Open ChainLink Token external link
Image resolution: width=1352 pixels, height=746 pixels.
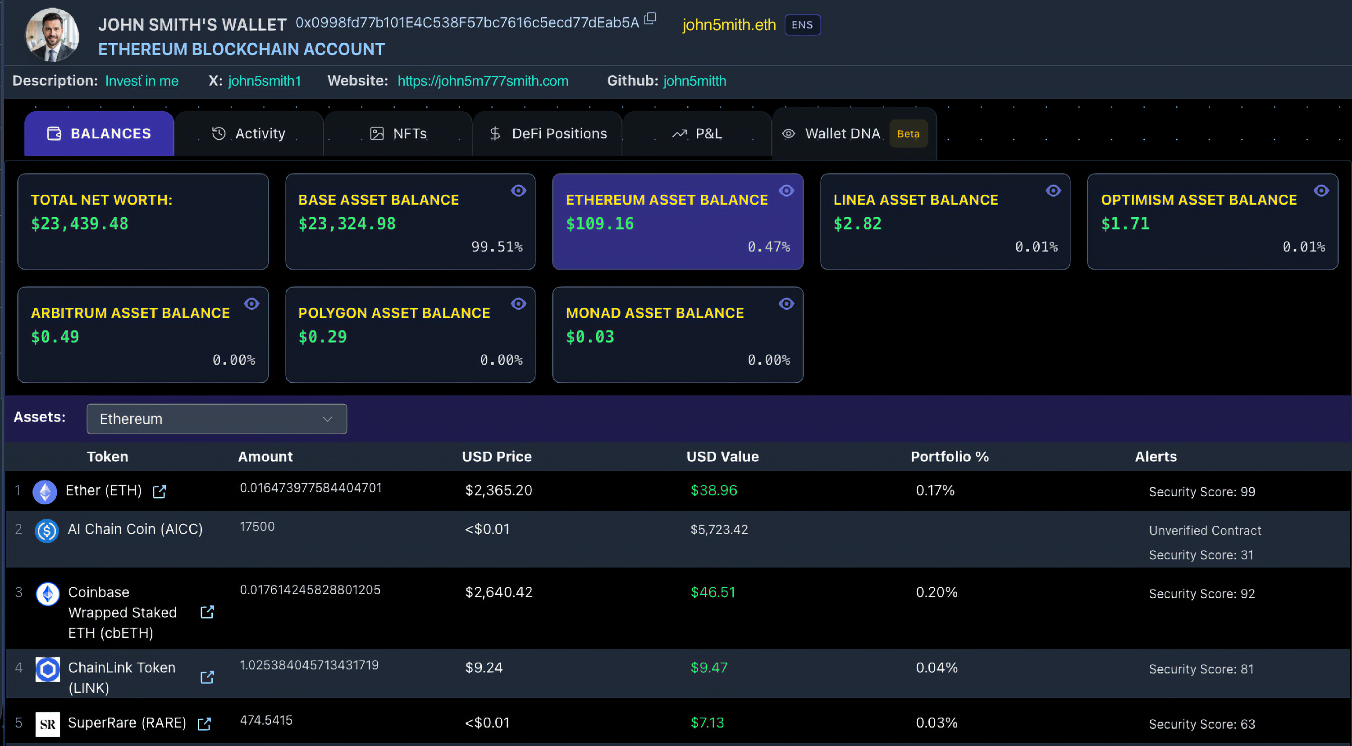(207, 677)
